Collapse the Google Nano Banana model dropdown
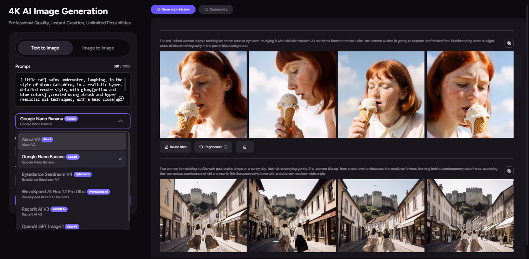Screen dimensions: 529x259 [x=73, y=121]
